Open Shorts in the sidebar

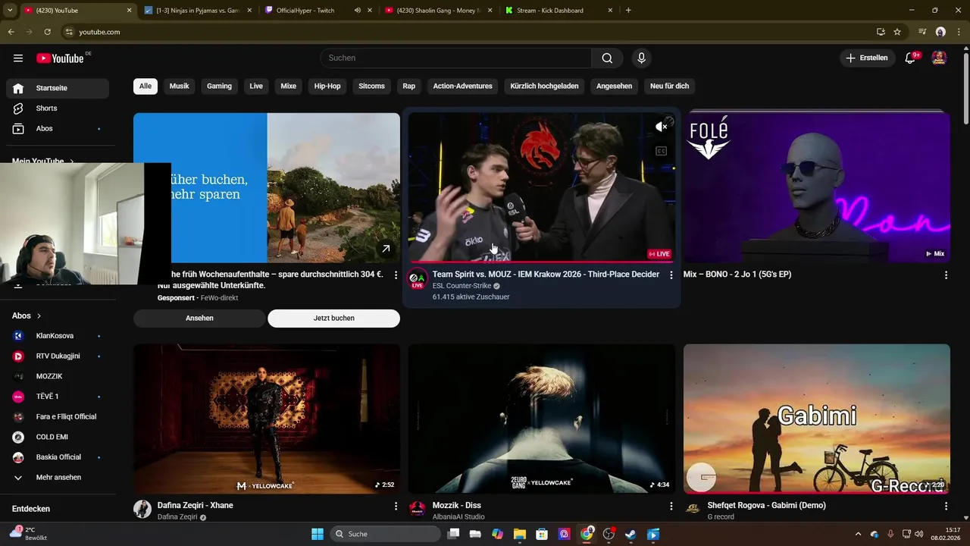[58, 108]
